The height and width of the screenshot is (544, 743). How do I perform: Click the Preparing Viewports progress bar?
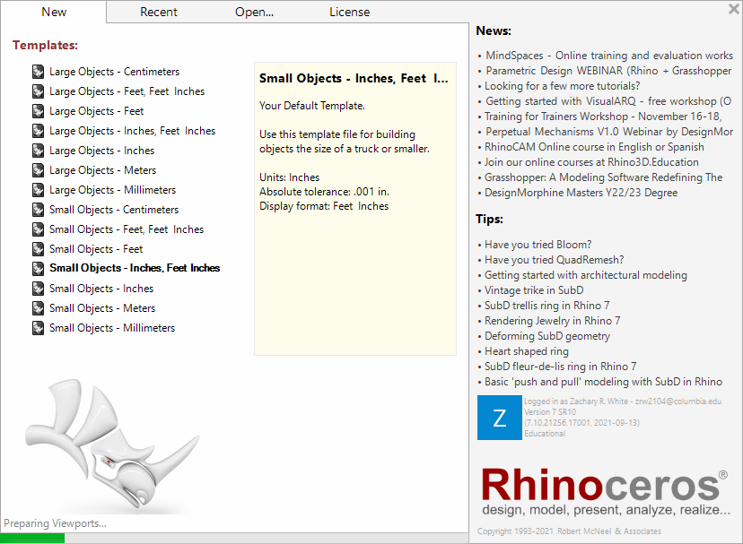[234, 538]
